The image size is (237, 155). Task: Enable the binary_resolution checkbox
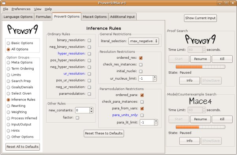(x=89, y=40)
